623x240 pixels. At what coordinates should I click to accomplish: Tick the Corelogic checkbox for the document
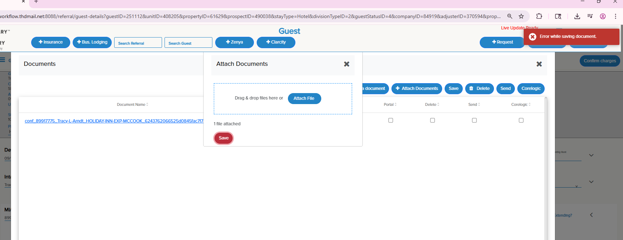pyautogui.click(x=521, y=120)
